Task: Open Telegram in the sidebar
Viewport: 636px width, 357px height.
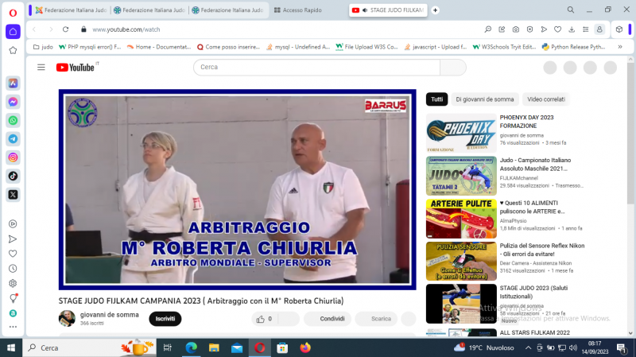Action: click(13, 138)
